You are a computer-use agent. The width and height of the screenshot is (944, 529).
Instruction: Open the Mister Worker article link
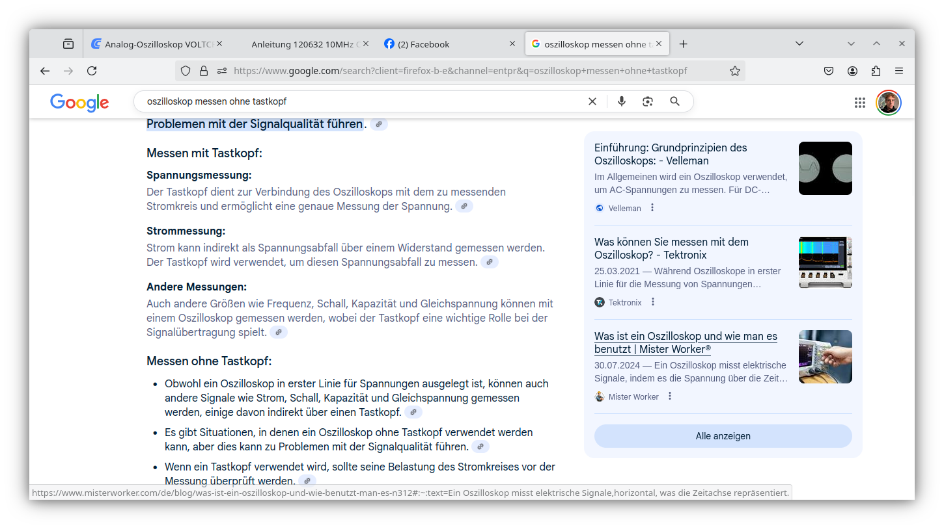[685, 342]
